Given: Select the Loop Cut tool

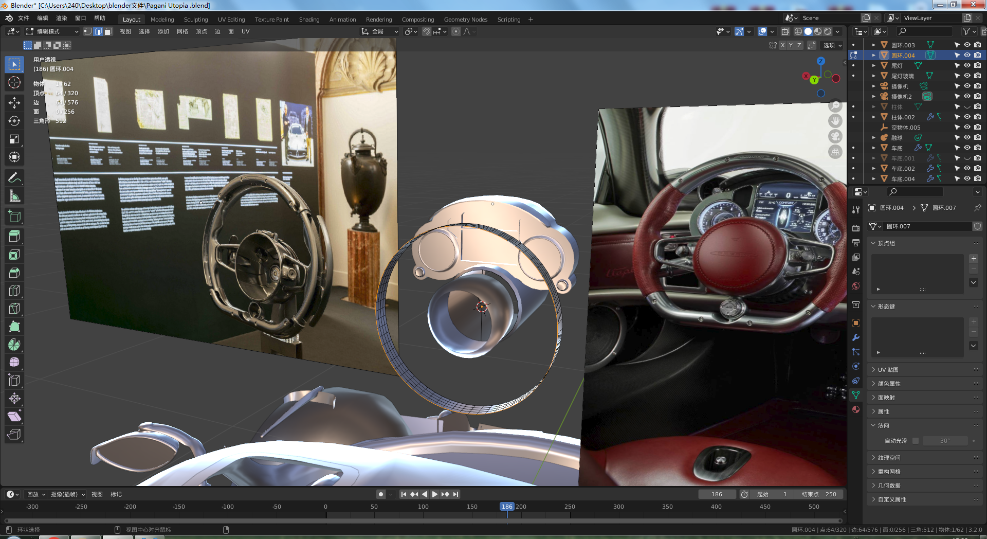Looking at the screenshot, I should [14, 291].
